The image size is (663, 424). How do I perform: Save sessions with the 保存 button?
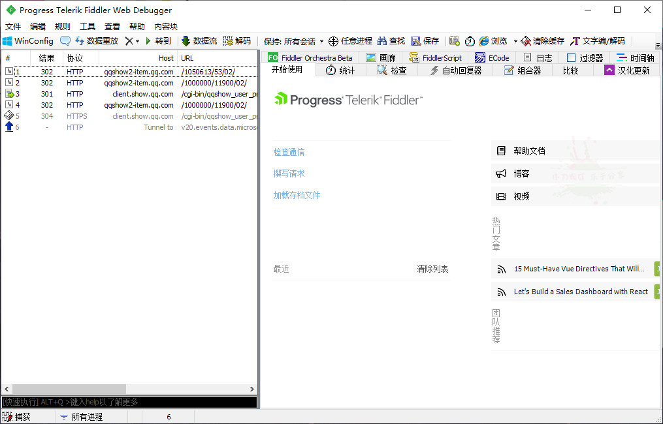tap(425, 41)
